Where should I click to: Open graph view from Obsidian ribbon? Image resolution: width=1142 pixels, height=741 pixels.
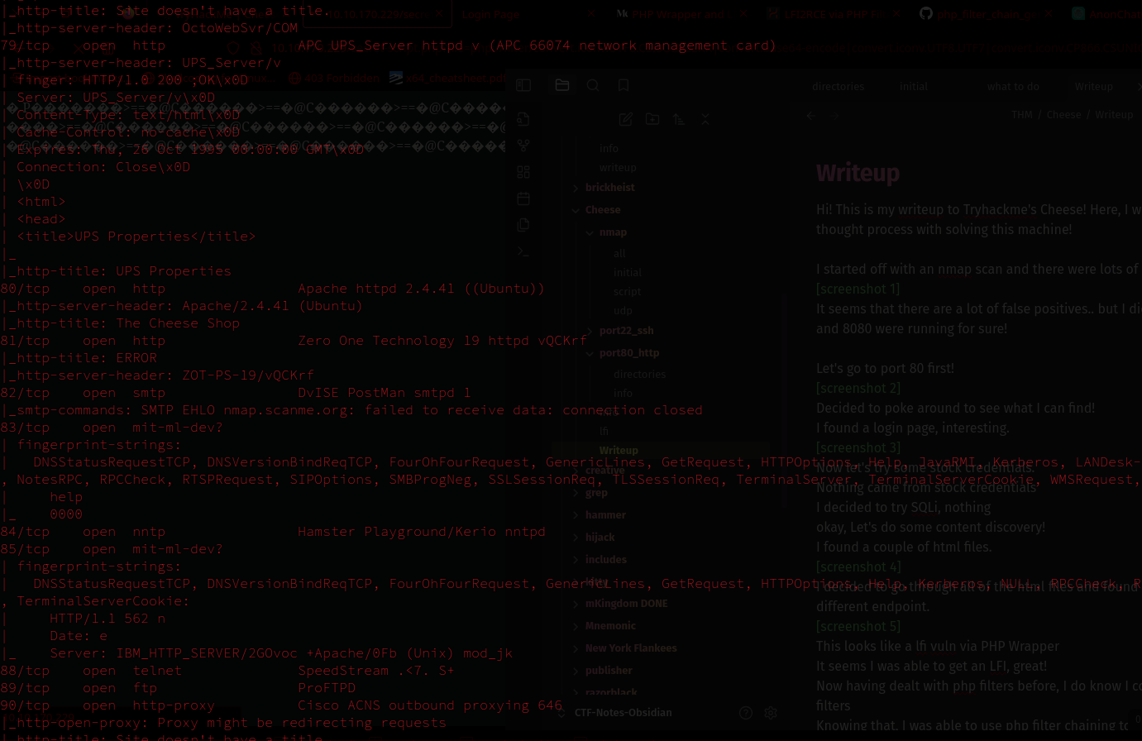tap(523, 146)
